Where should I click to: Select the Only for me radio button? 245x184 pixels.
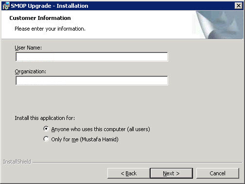pos(46,139)
